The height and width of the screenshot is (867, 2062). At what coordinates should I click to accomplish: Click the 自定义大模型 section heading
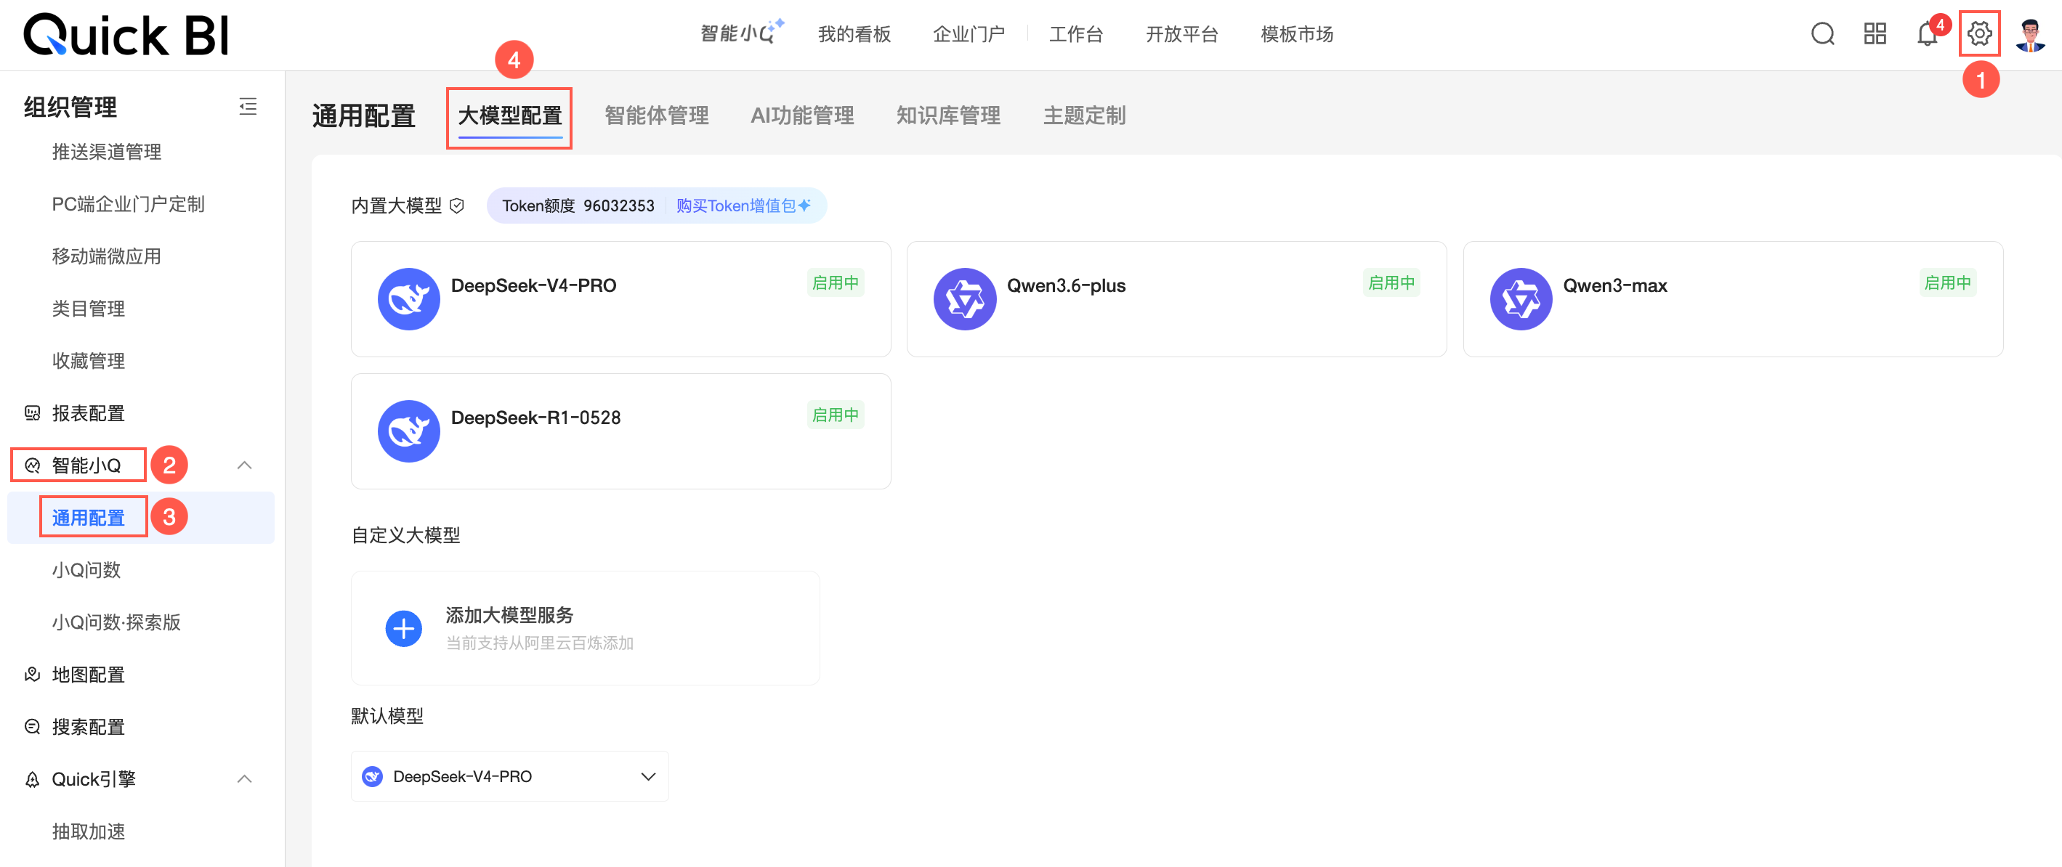pyautogui.click(x=406, y=535)
